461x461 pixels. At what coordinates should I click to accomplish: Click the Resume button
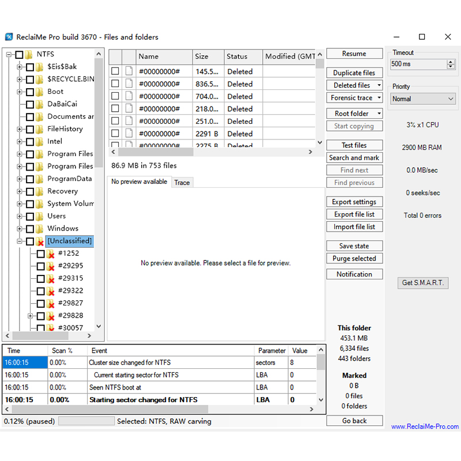pyautogui.click(x=354, y=54)
